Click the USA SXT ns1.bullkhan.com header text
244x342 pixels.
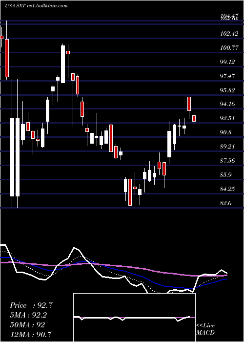pyautogui.click(x=36, y=6)
